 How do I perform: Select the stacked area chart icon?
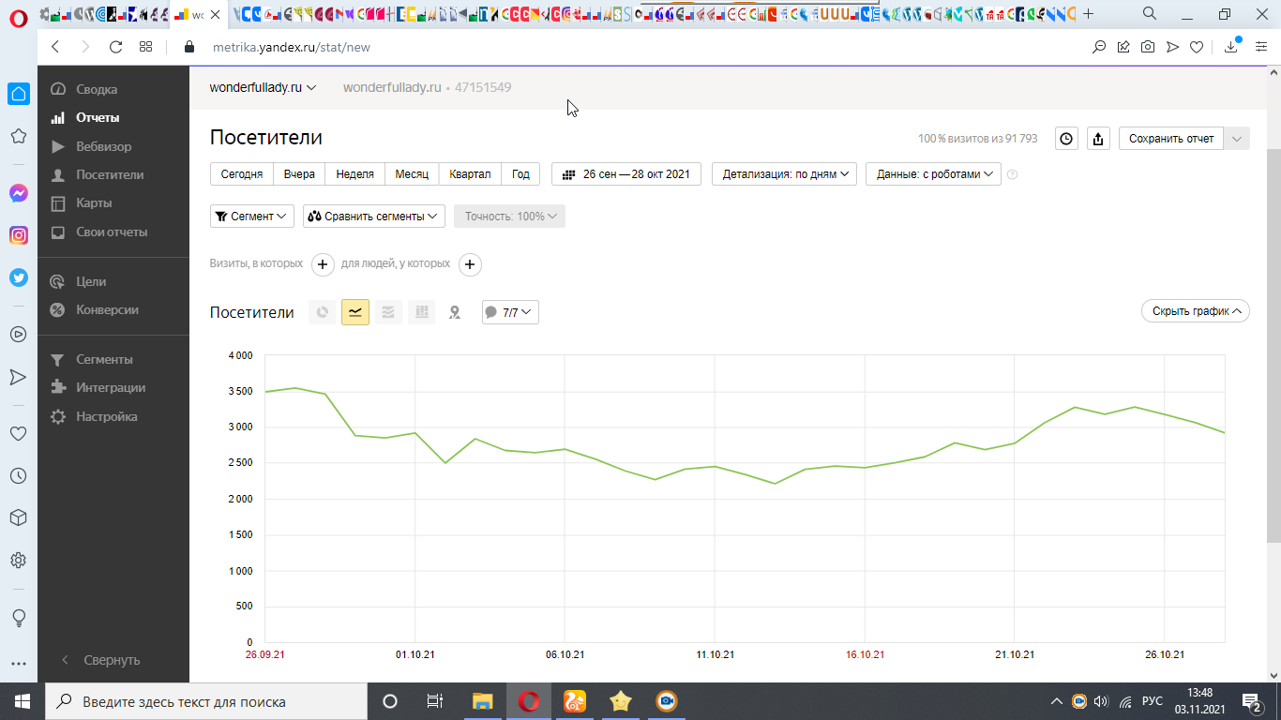pos(388,312)
